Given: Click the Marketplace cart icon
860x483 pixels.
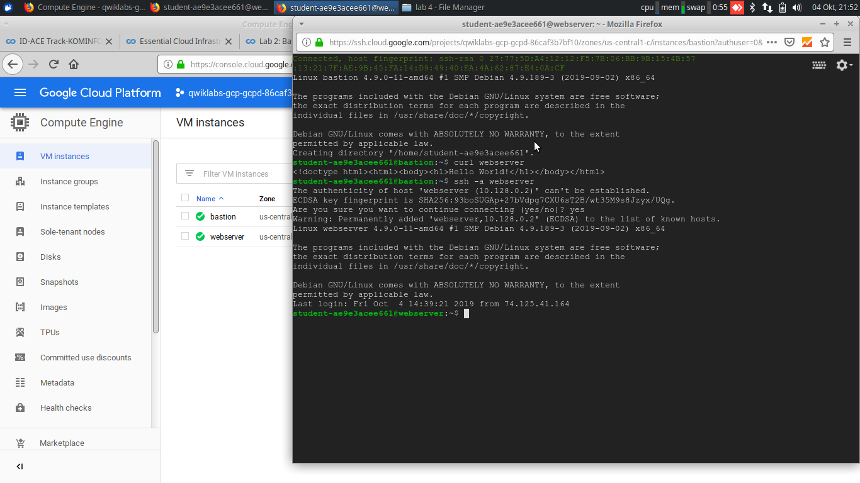Looking at the screenshot, I should (20, 443).
